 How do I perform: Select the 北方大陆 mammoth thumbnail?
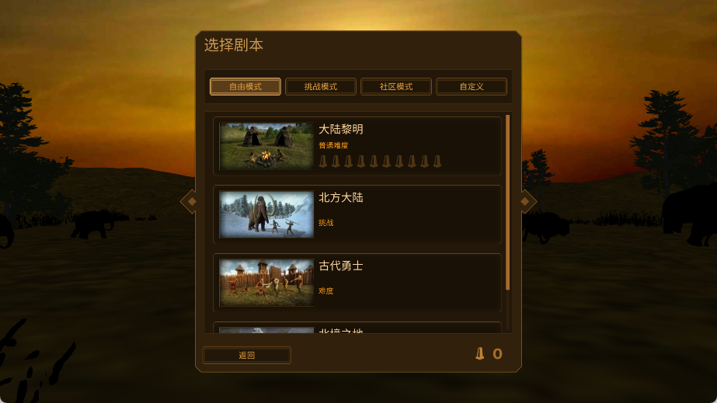coord(266,214)
